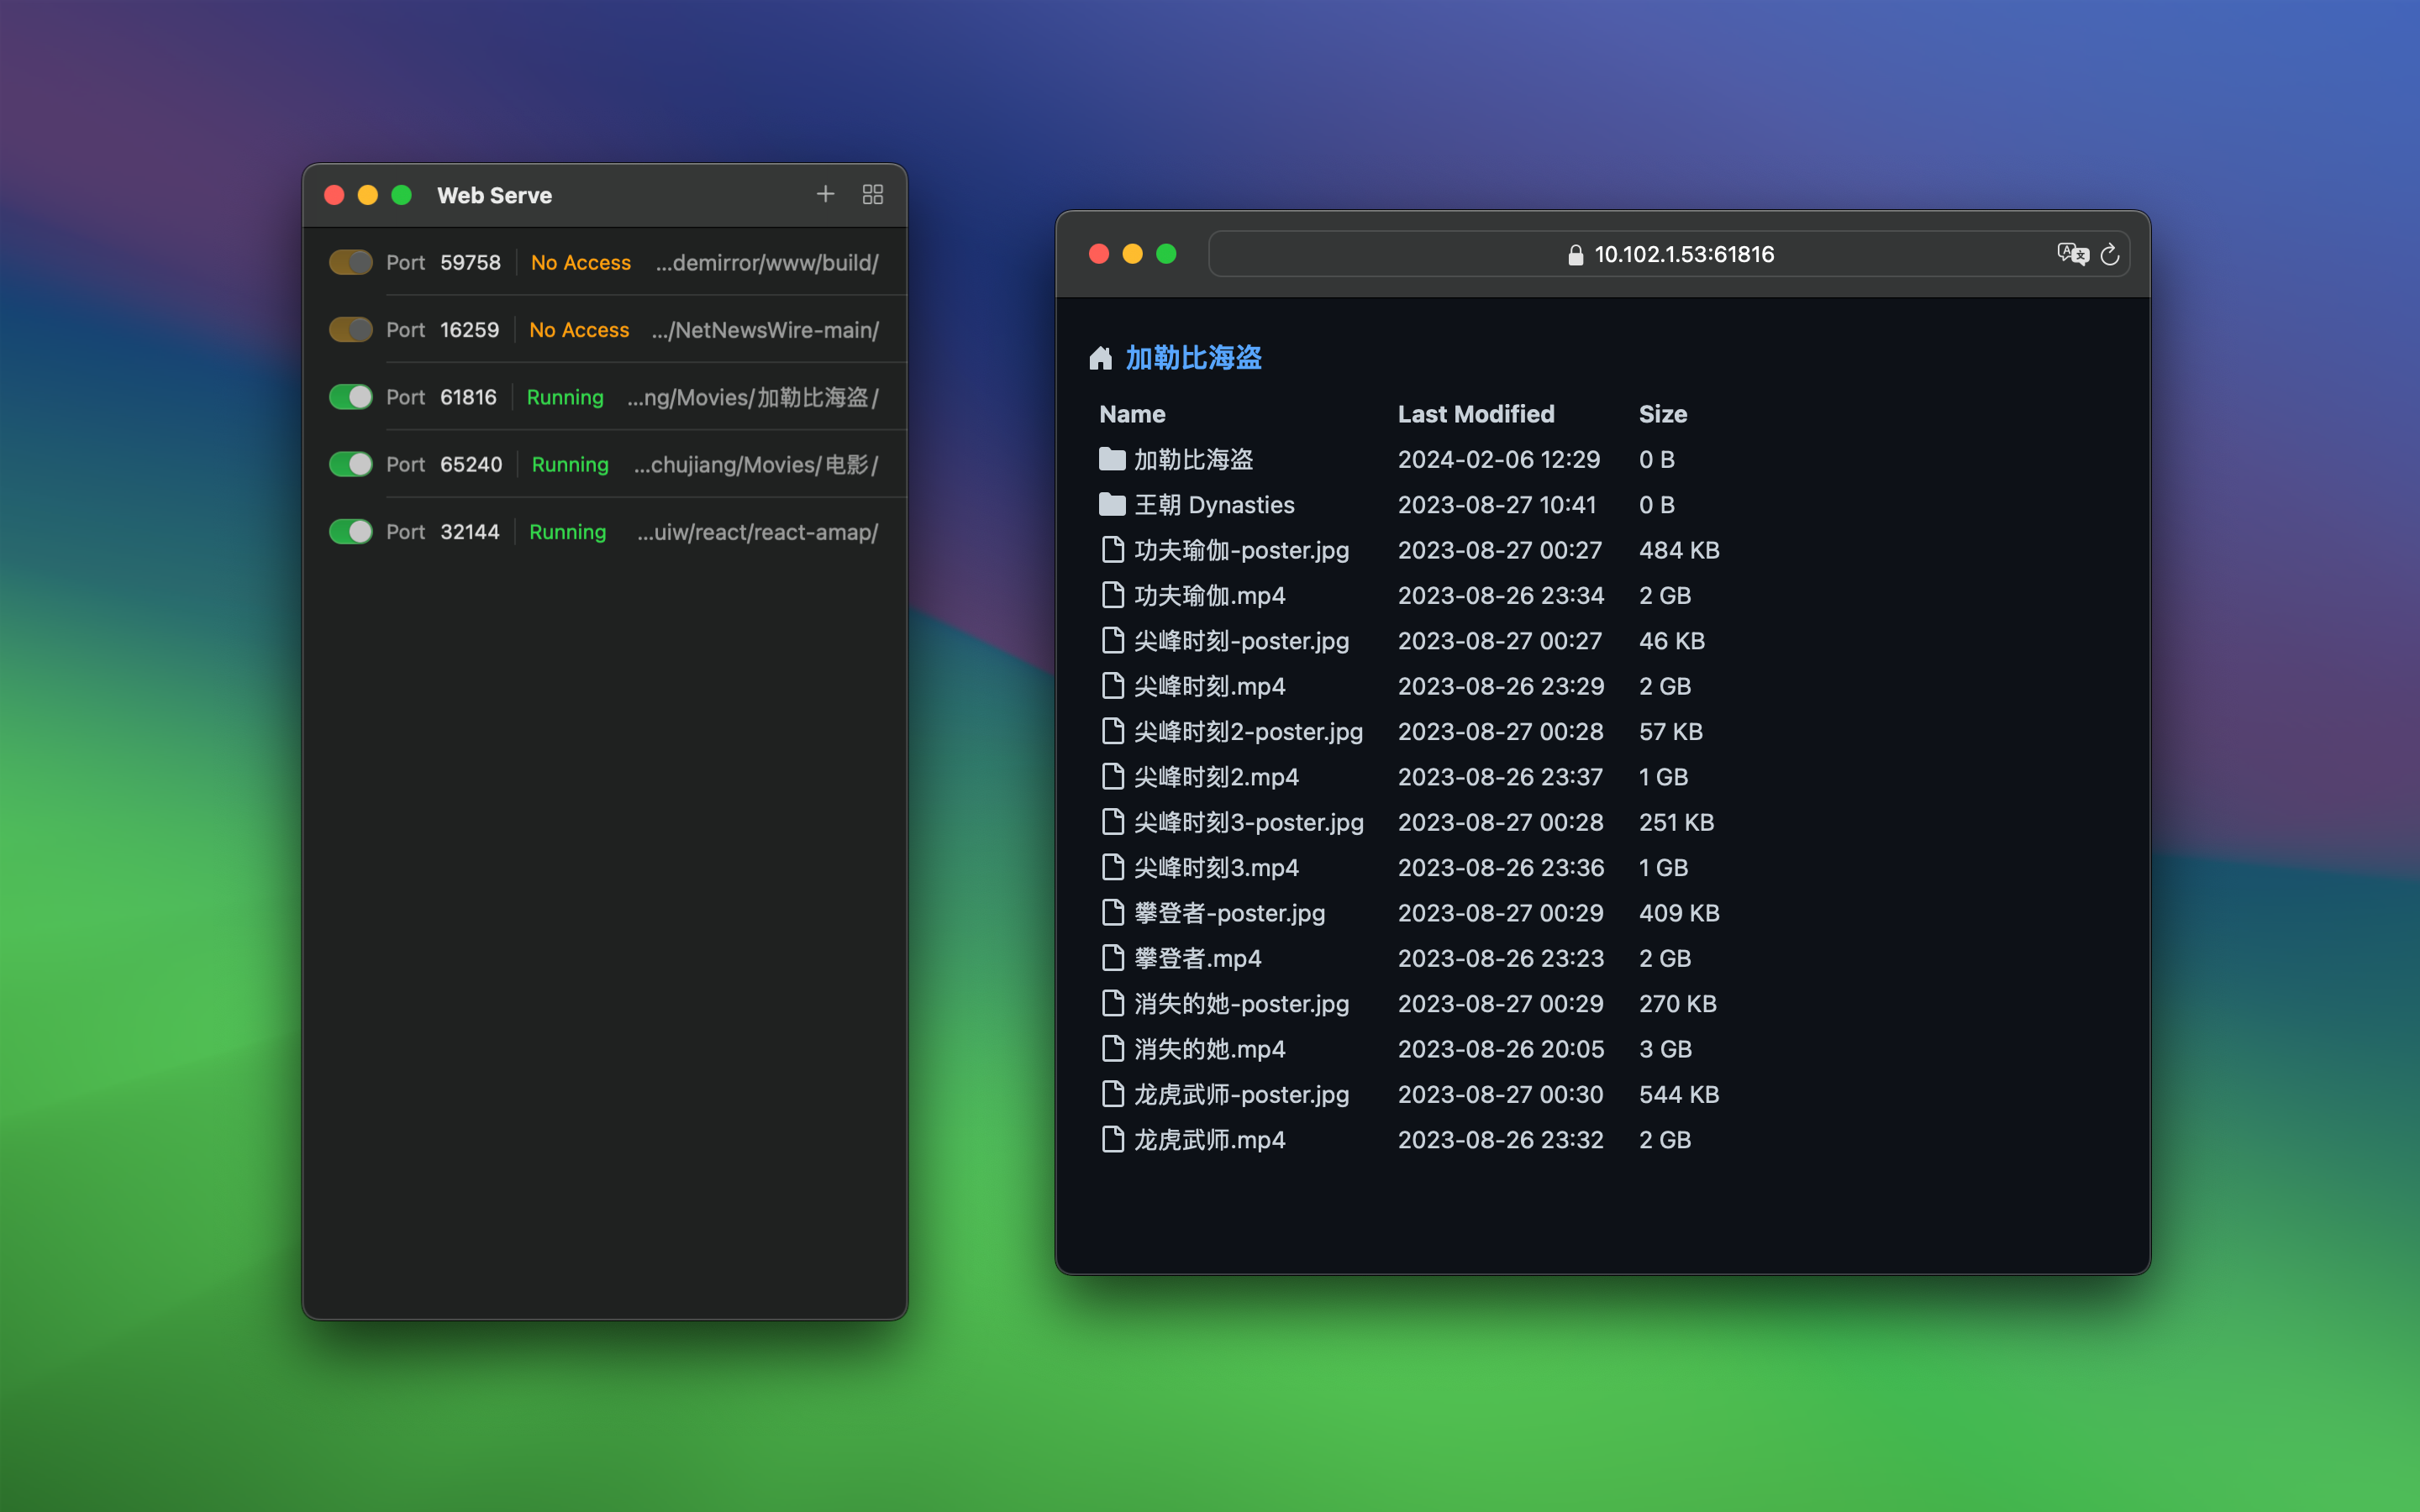Click the reload page icon
2420x1512 pixels.
tap(2111, 254)
